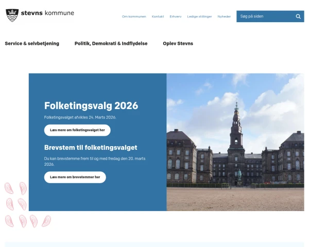This screenshot has width=309, height=247.
Task: Go to the Kontakt page
Action: [x=158, y=16]
